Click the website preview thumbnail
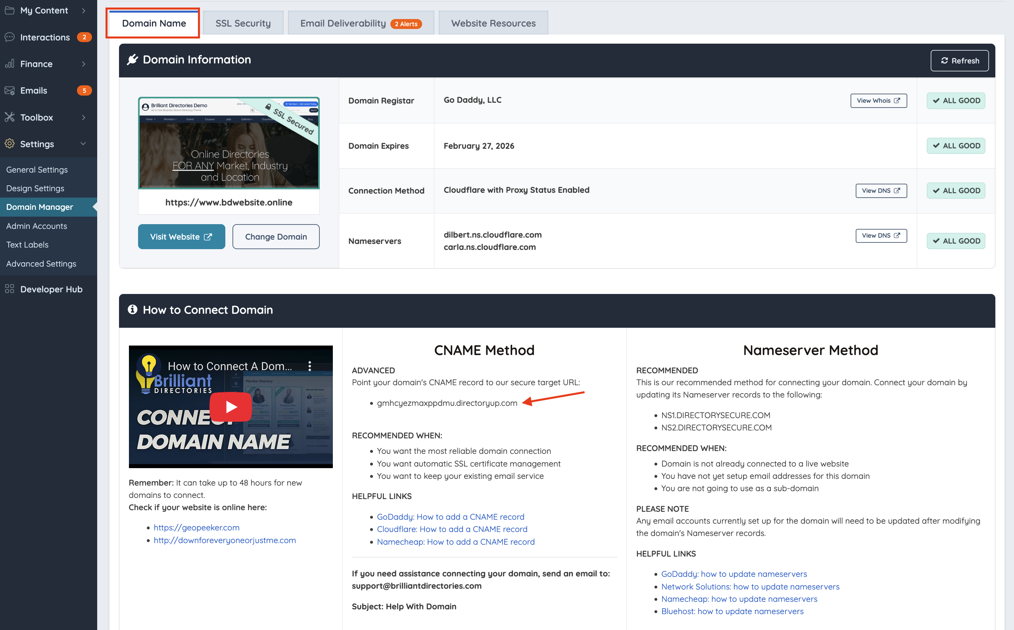 pyautogui.click(x=229, y=143)
